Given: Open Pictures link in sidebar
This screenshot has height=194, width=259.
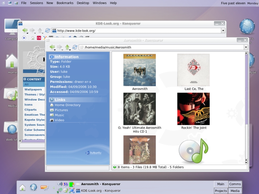Looking at the screenshot, I should tap(61, 110).
